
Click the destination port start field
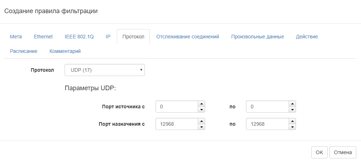(176, 124)
